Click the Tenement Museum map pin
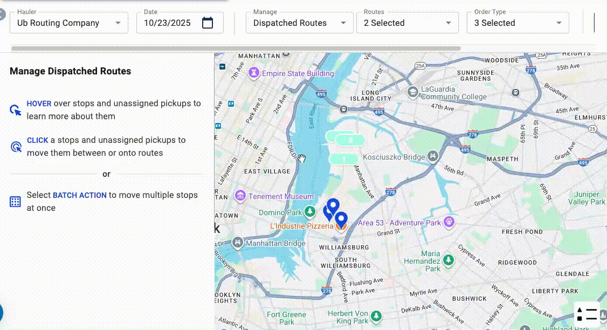The image size is (607, 330). [240, 196]
